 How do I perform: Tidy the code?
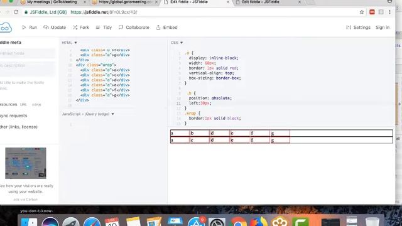(x=104, y=28)
